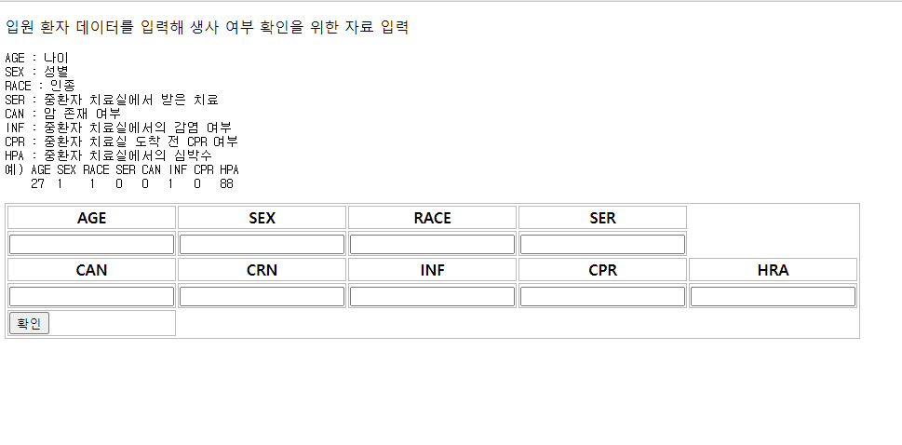Select the SER input field
The height and width of the screenshot is (445, 902).
(x=602, y=244)
